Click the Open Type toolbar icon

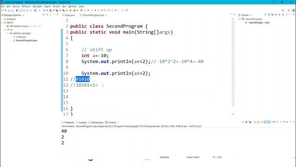81,10
